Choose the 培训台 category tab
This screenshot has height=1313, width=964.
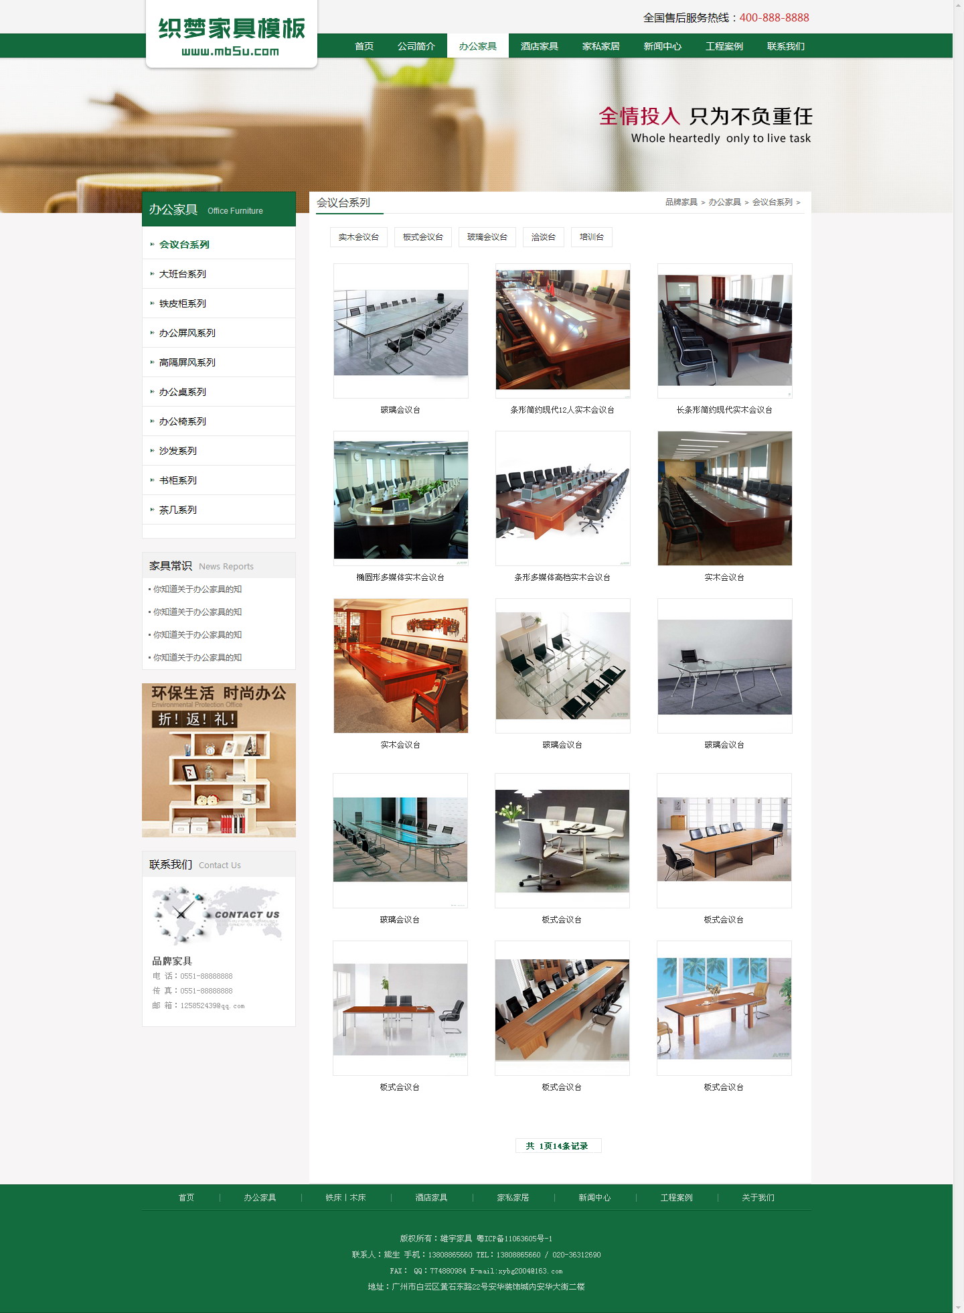(591, 237)
